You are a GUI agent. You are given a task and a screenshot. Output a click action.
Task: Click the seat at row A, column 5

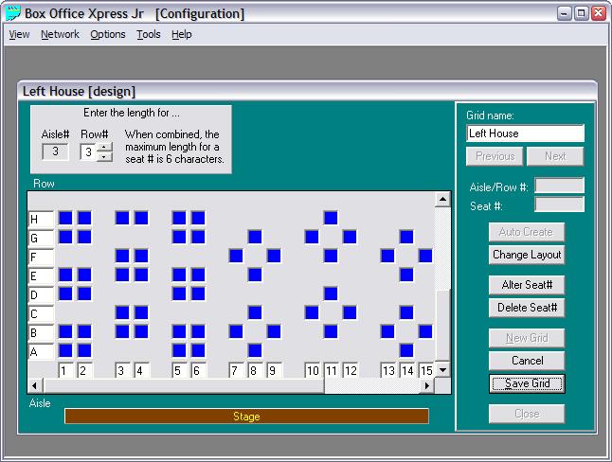[x=179, y=350]
